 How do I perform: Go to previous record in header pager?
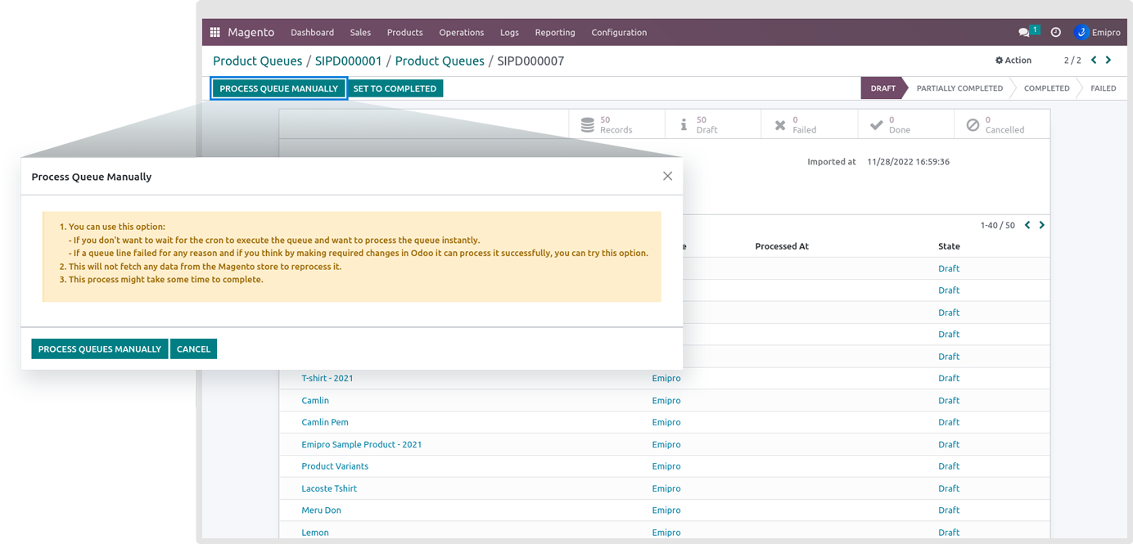point(1094,60)
